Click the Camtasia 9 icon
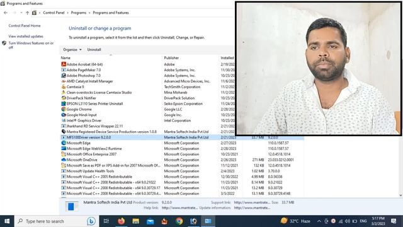Screen dimensions: 403x227 pos(64,87)
